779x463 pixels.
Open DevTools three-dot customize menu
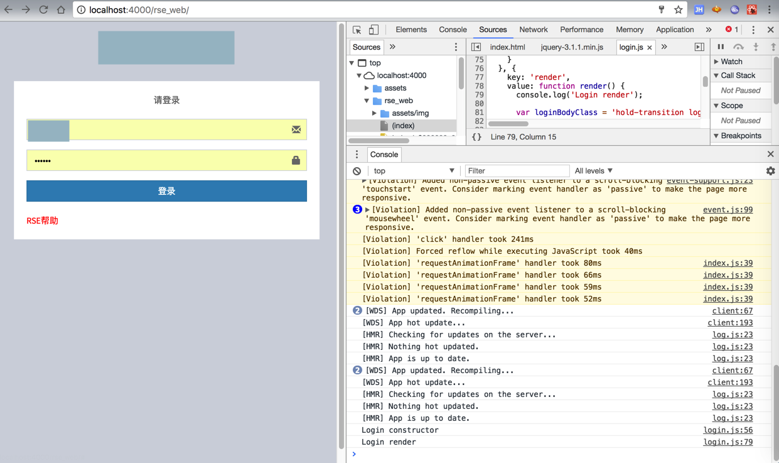753,30
